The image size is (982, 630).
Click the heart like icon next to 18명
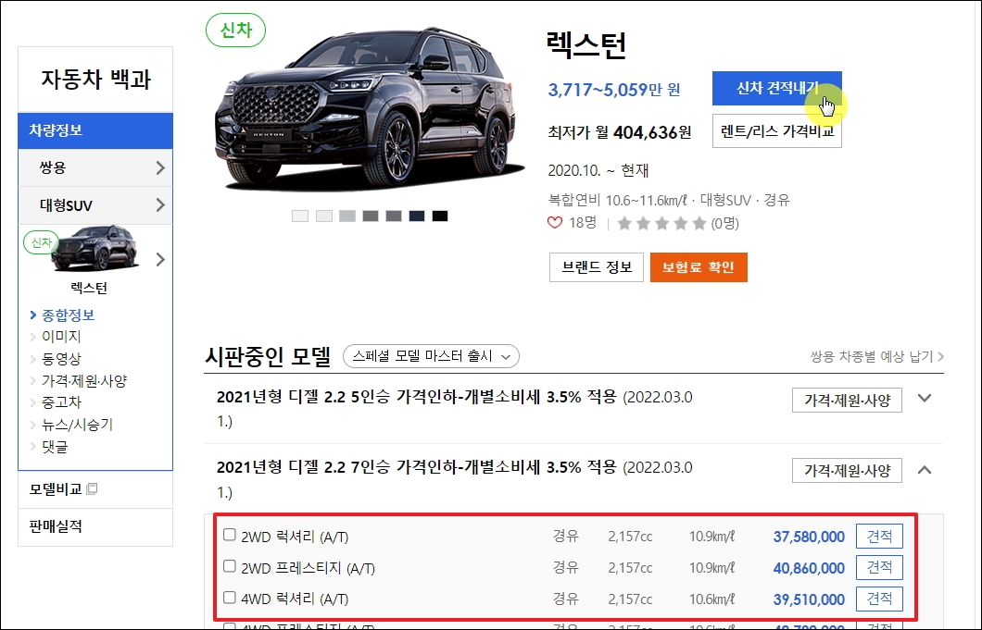pyautogui.click(x=555, y=223)
